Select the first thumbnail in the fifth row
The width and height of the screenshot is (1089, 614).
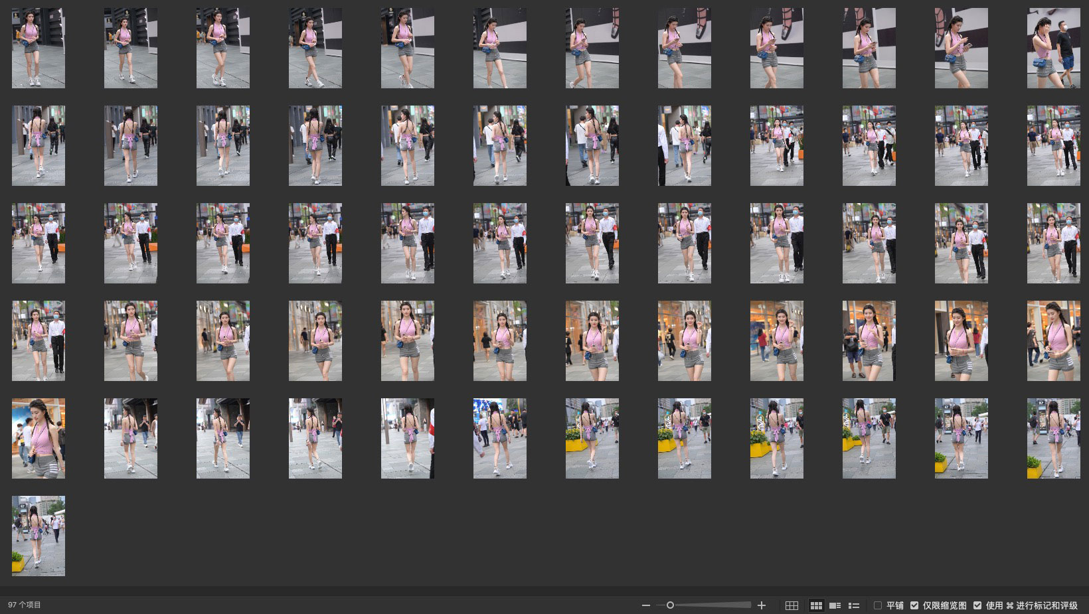[x=39, y=438]
